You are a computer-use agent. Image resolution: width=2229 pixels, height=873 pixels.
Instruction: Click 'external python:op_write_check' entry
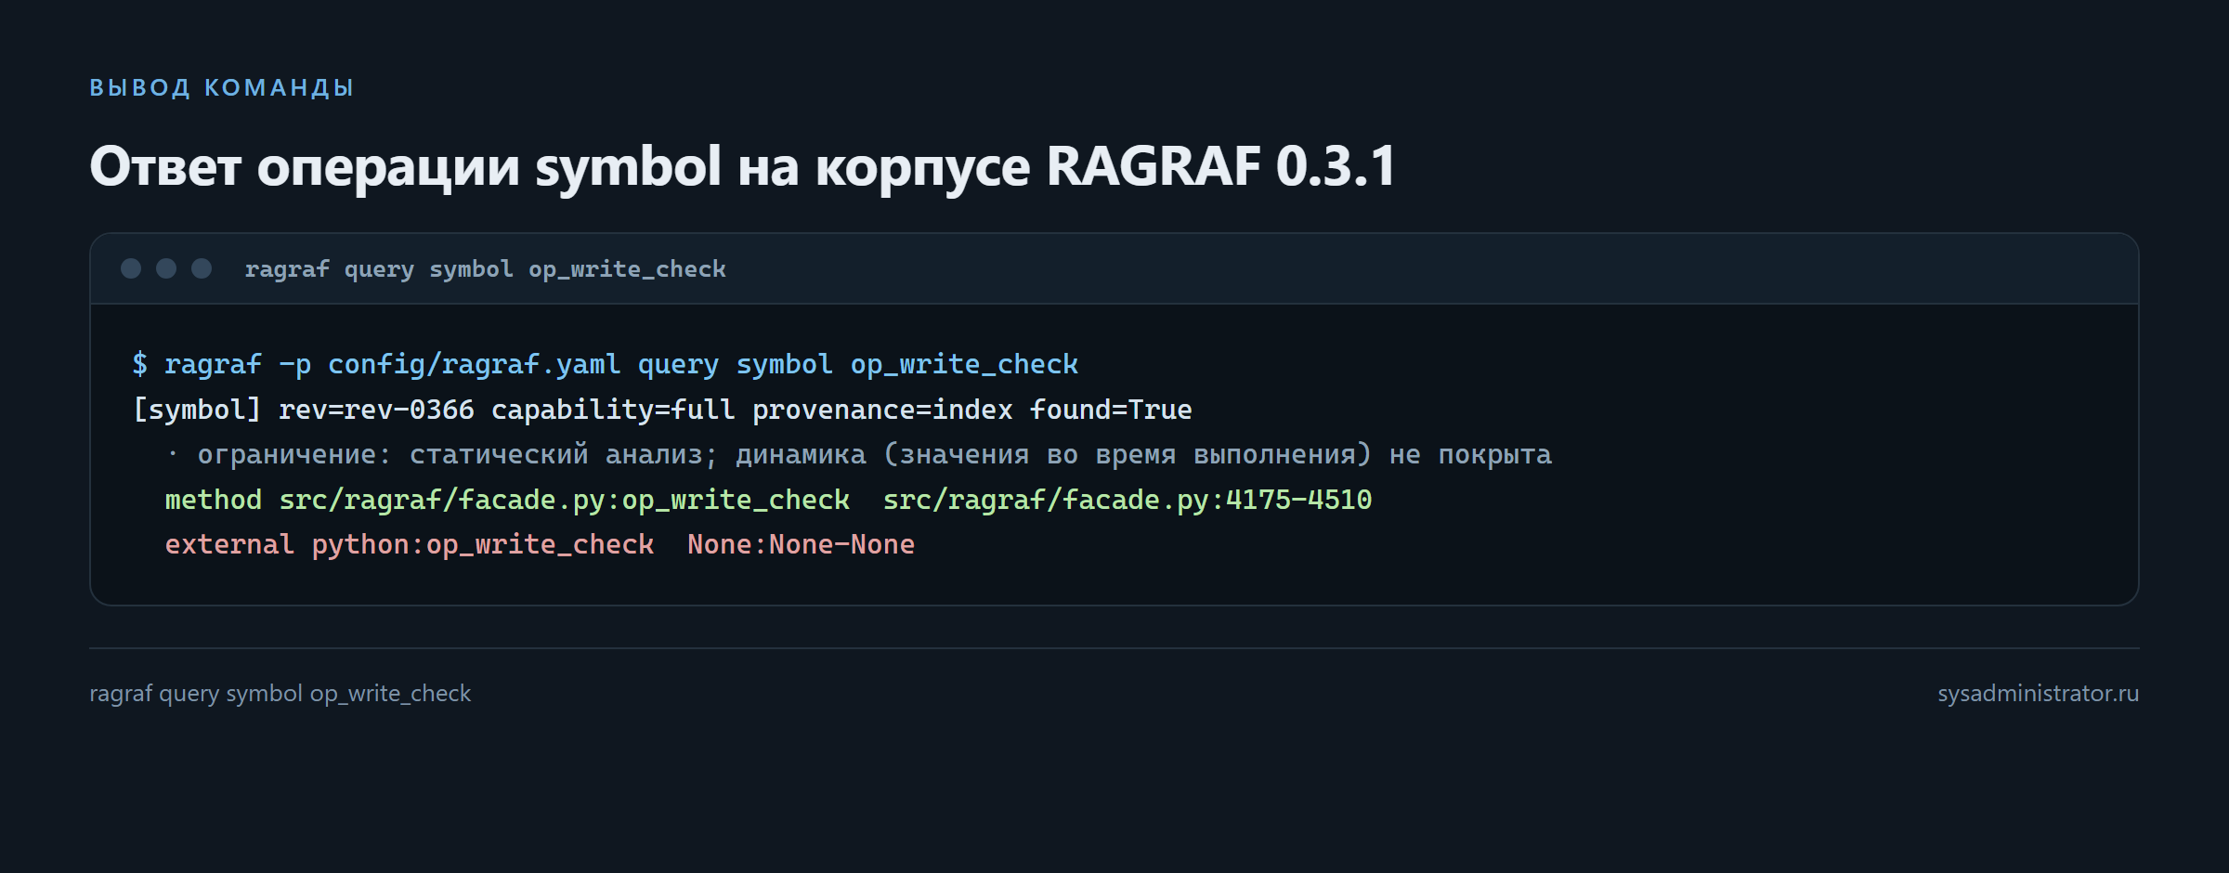(x=410, y=544)
